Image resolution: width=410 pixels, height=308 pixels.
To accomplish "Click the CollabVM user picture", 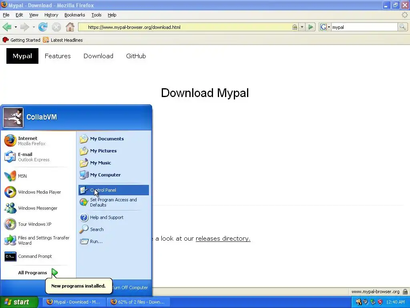I will click(x=13, y=118).
